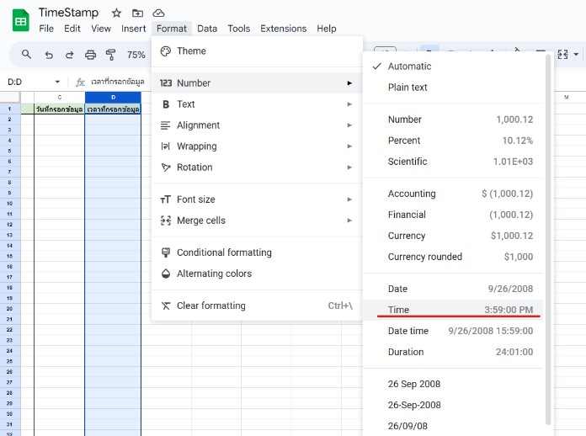Image resolution: width=586 pixels, height=436 pixels.
Task: Click cell C1 with Thai header text
Action: [x=60, y=109]
